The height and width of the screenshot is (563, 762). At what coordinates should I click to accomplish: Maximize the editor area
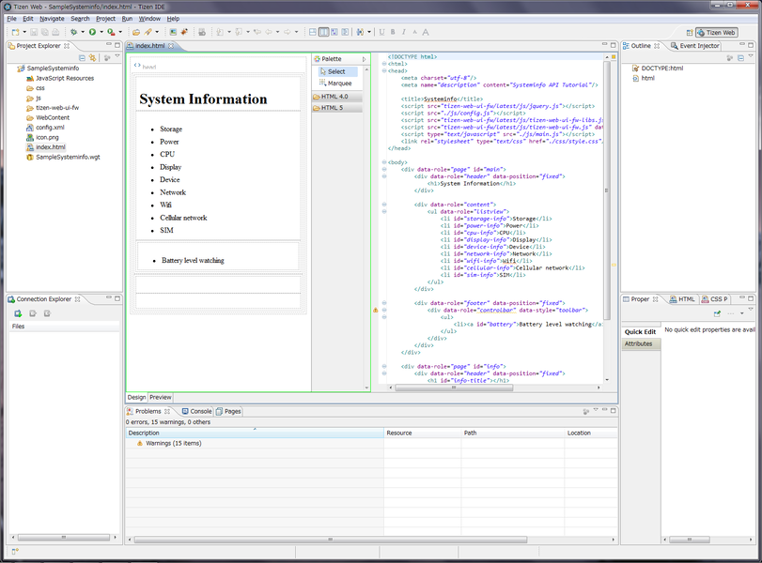point(614,45)
